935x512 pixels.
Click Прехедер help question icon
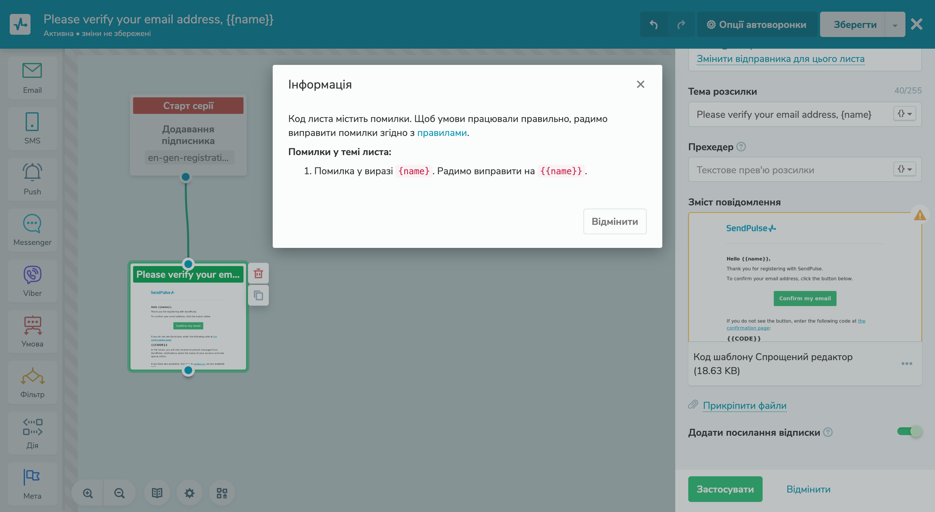coord(741,147)
